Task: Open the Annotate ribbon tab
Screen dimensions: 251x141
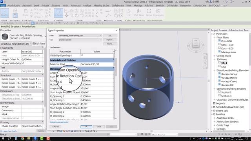Action: click(76, 5)
